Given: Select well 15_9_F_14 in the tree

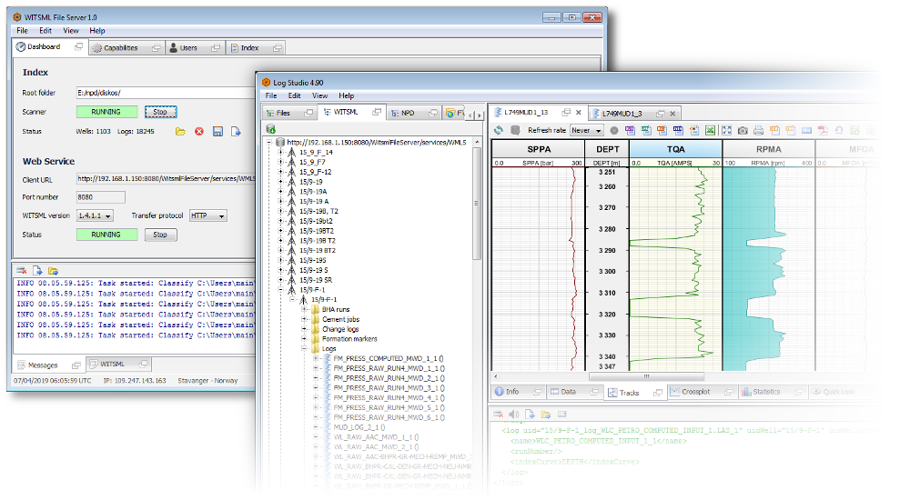Looking at the screenshot, I should (x=316, y=152).
